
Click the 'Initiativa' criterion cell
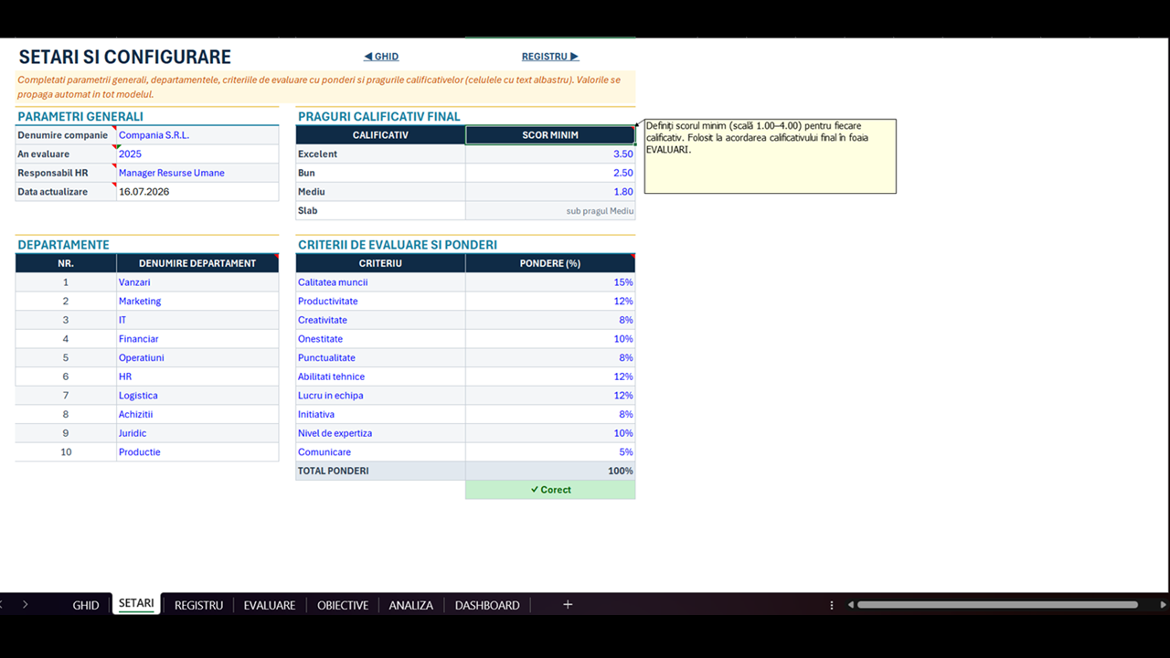[x=380, y=415]
